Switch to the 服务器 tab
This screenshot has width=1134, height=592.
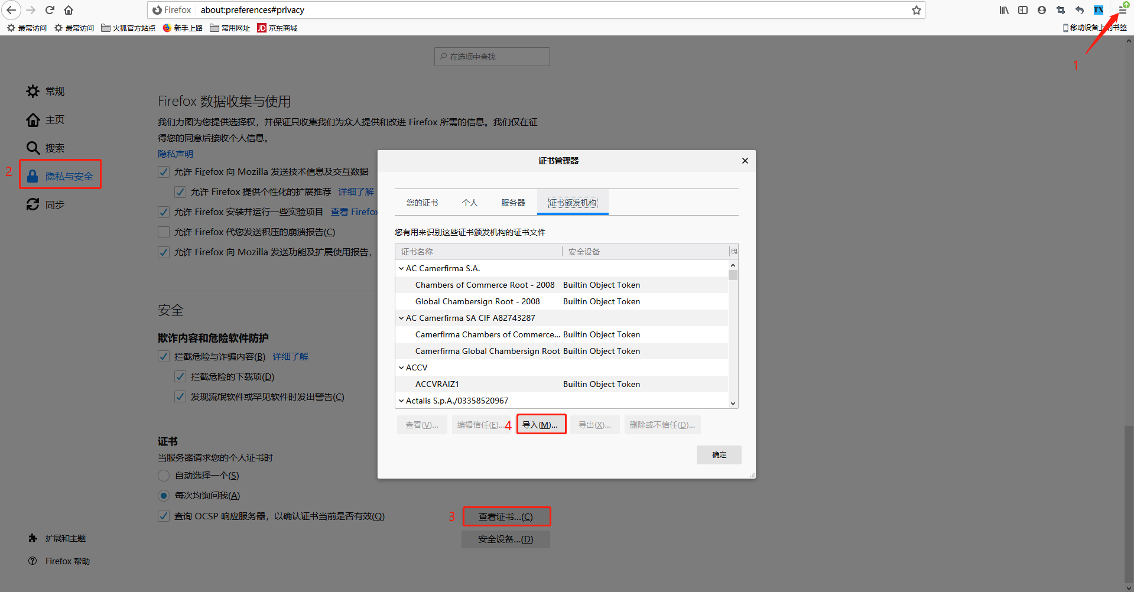coord(513,203)
